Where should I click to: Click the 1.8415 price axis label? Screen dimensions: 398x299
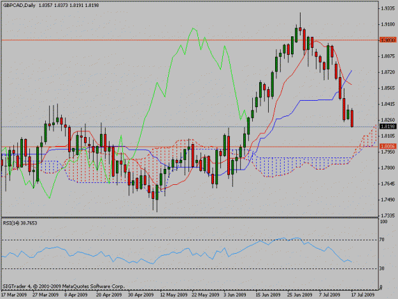388,104
